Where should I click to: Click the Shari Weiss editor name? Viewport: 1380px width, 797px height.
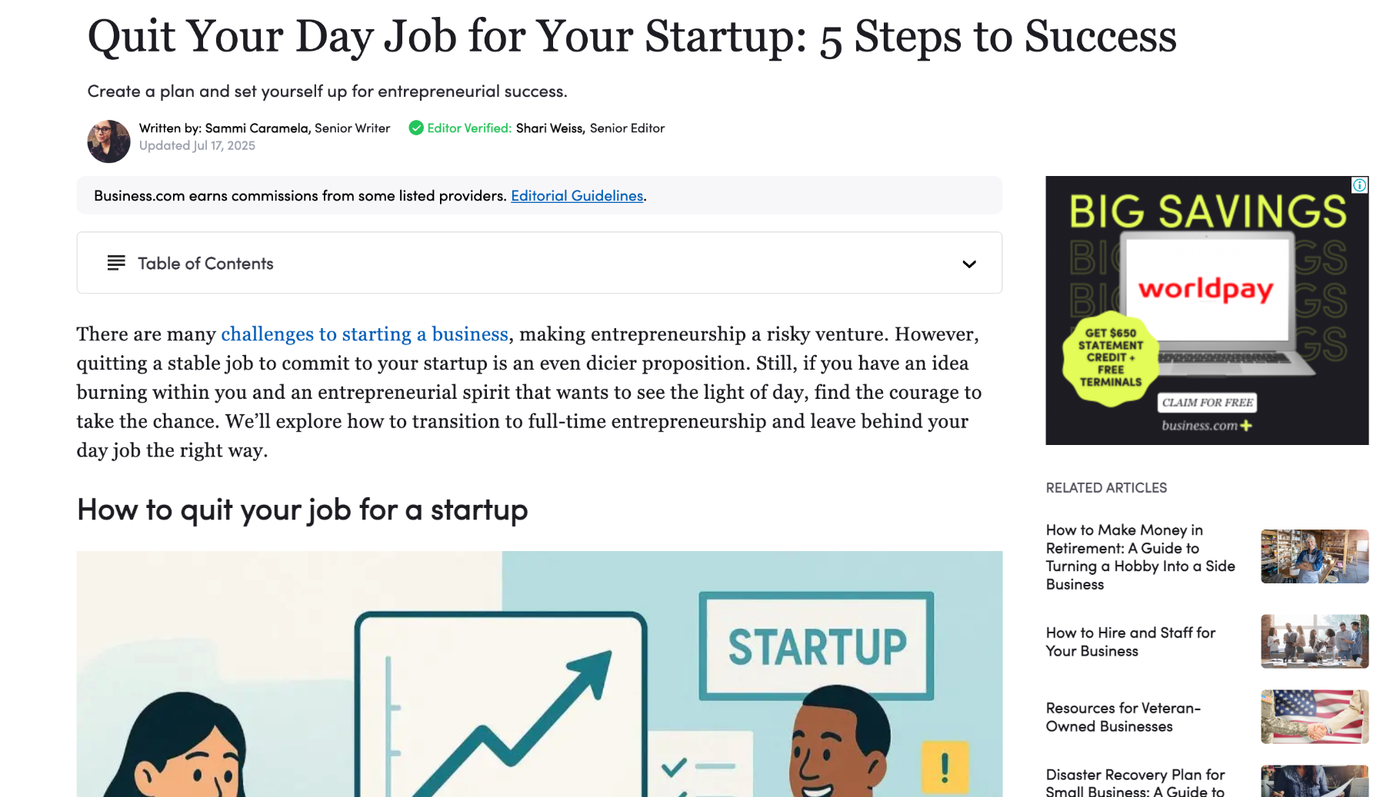549,128
